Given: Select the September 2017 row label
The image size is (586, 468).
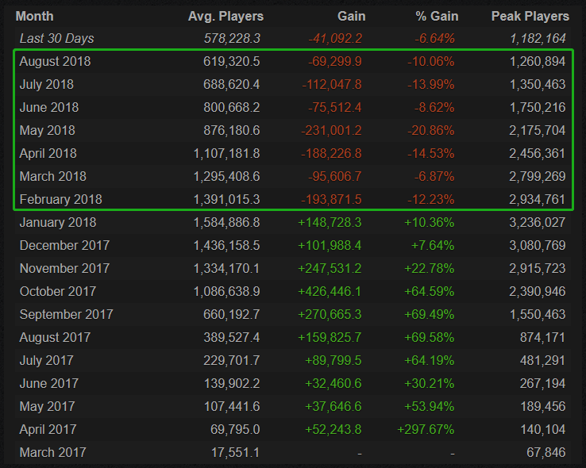Looking at the screenshot, I should click(x=66, y=315).
